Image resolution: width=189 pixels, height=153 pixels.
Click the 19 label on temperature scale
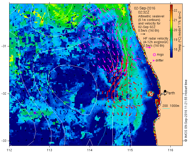(175, 40)
